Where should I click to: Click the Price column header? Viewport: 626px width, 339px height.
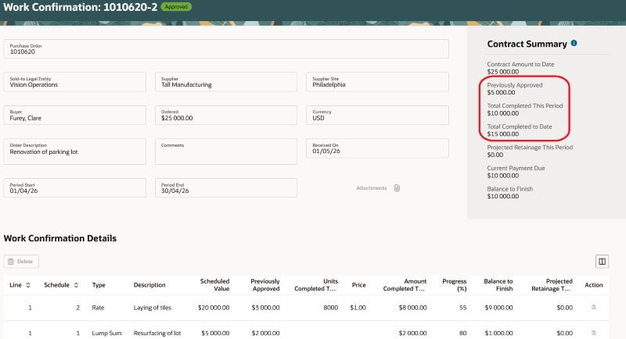[x=358, y=285]
